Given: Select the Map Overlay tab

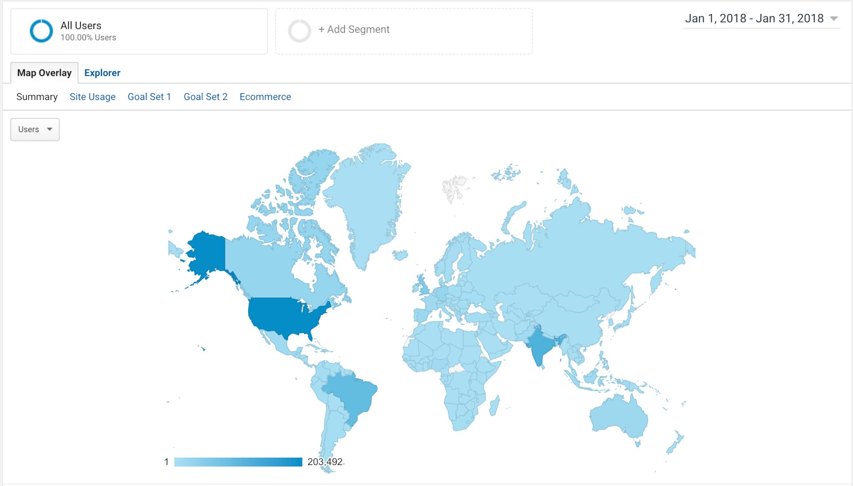Looking at the screenshot, I should (x=45, y=73).
